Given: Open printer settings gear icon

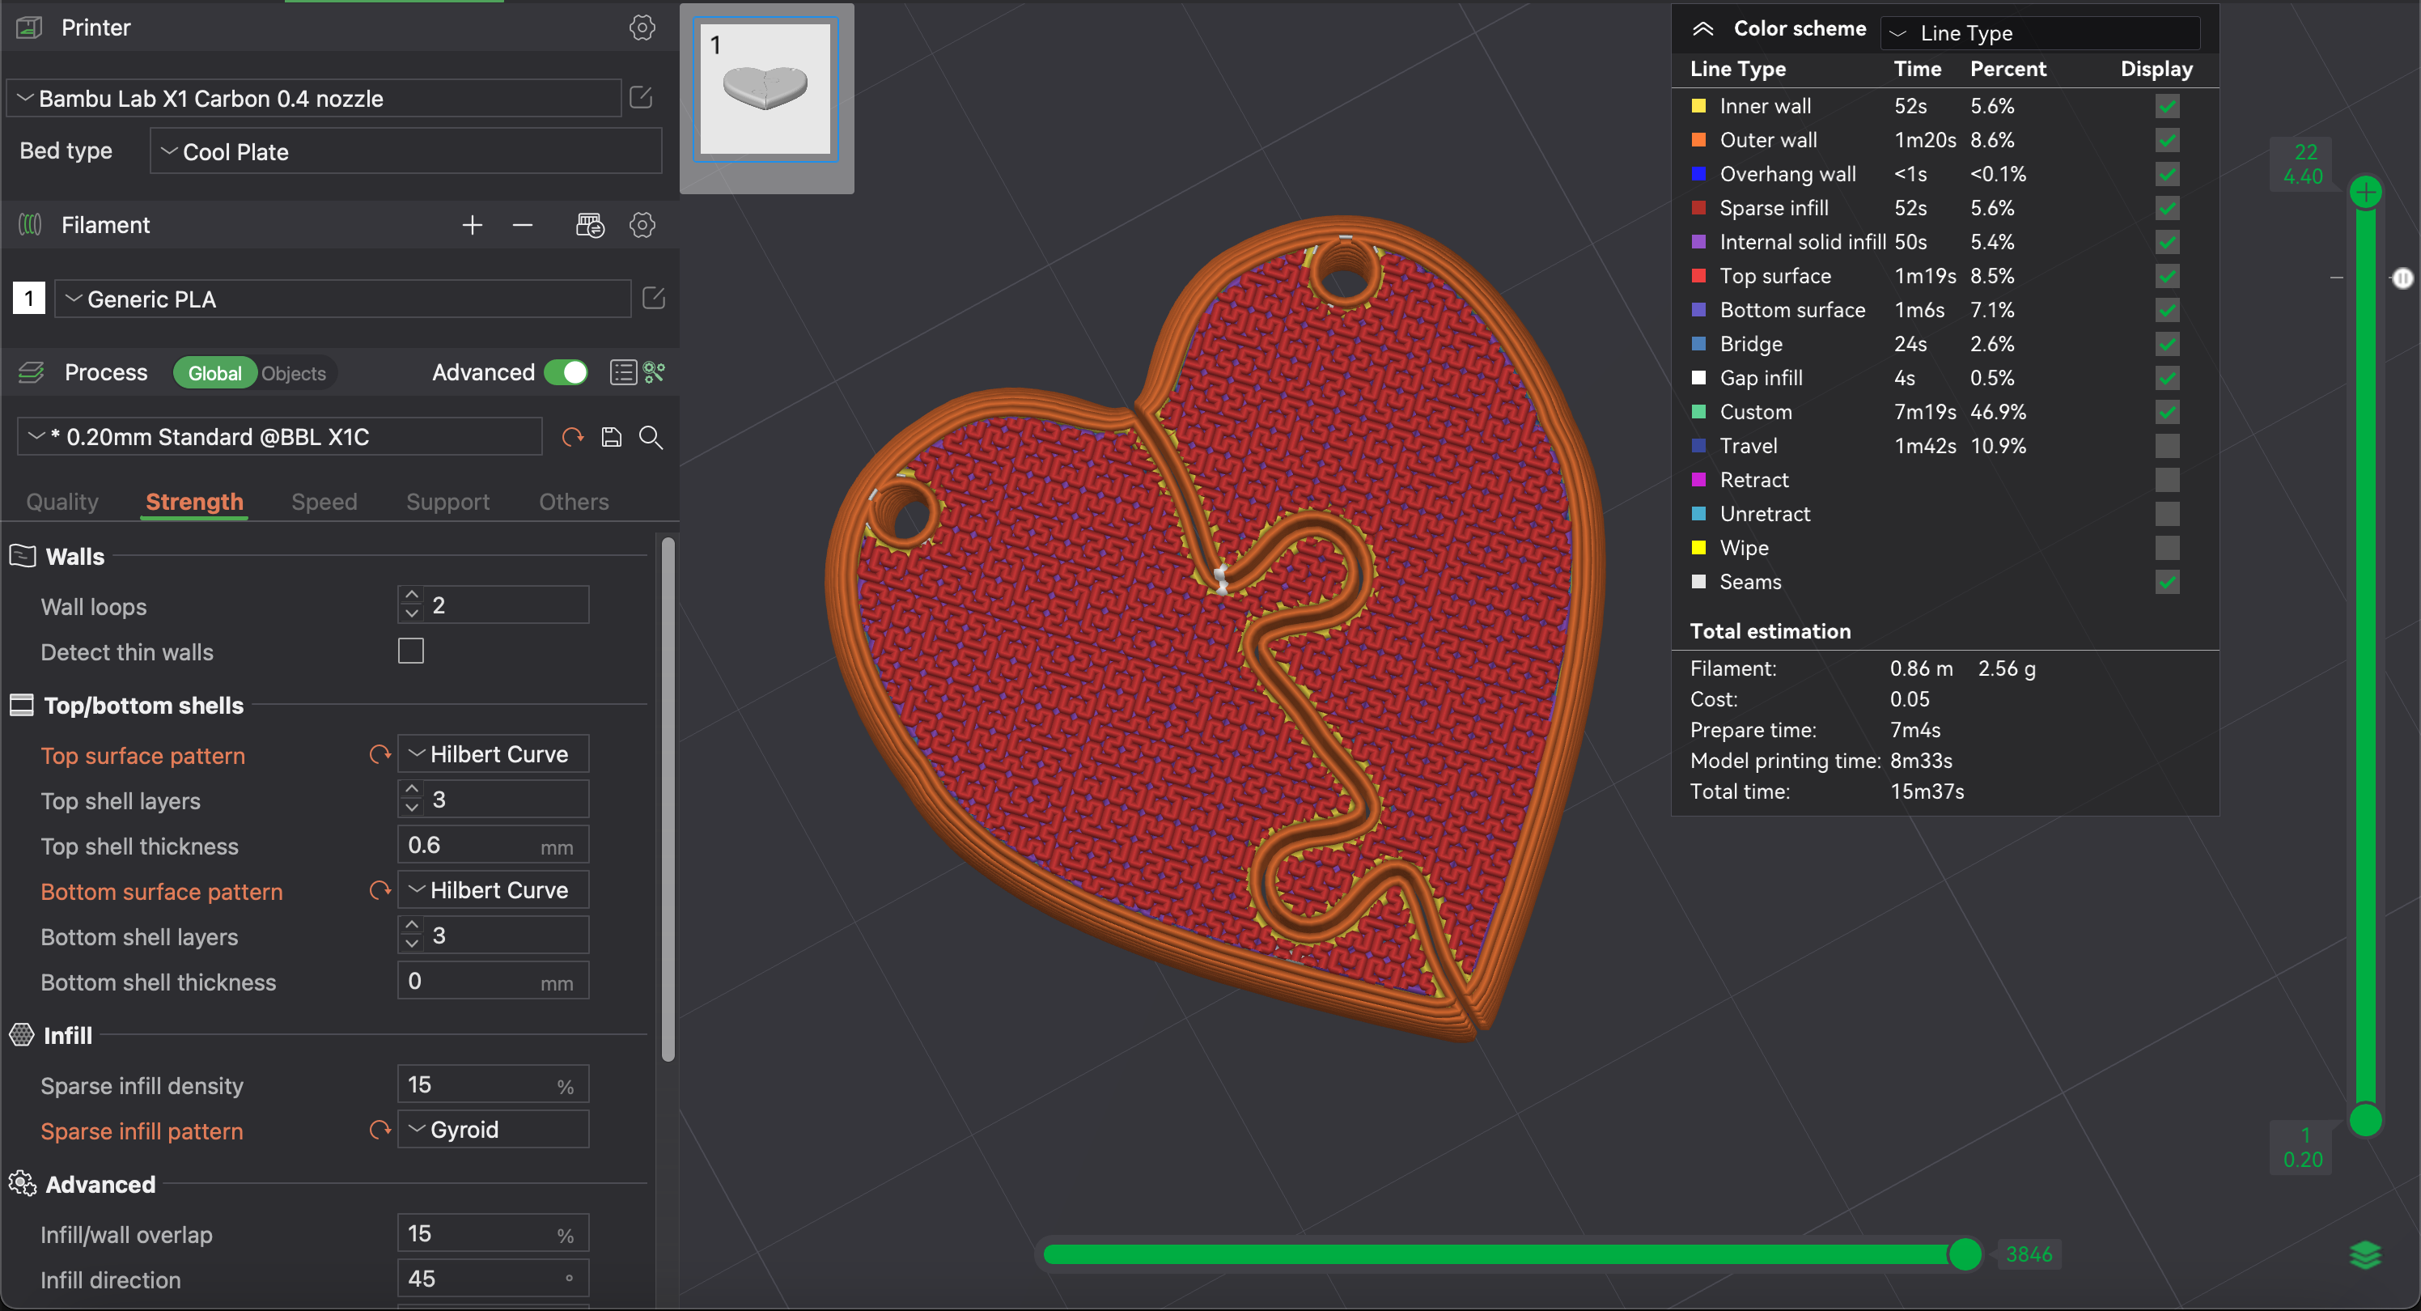Looking at the screenshot, I should 642,28.
